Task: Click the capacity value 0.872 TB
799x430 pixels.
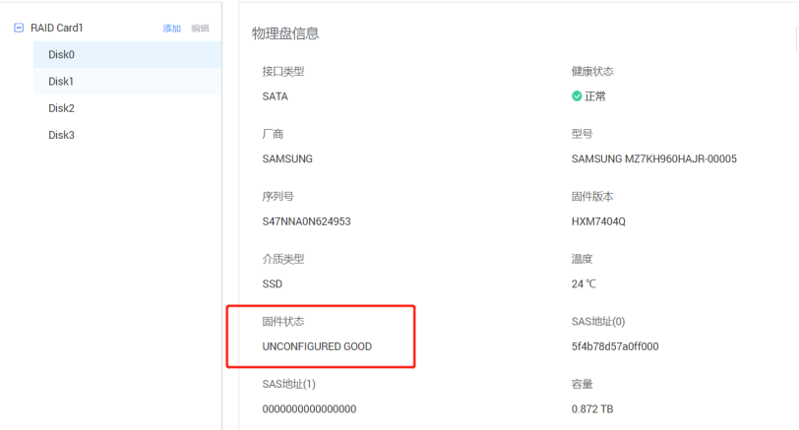Action: click(593, 408)
